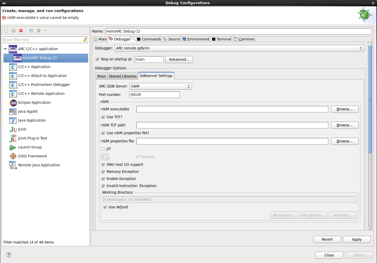Viewport: 377px width, 263px height.
Task: Switch to Common tab
Action: pos(244,39)
